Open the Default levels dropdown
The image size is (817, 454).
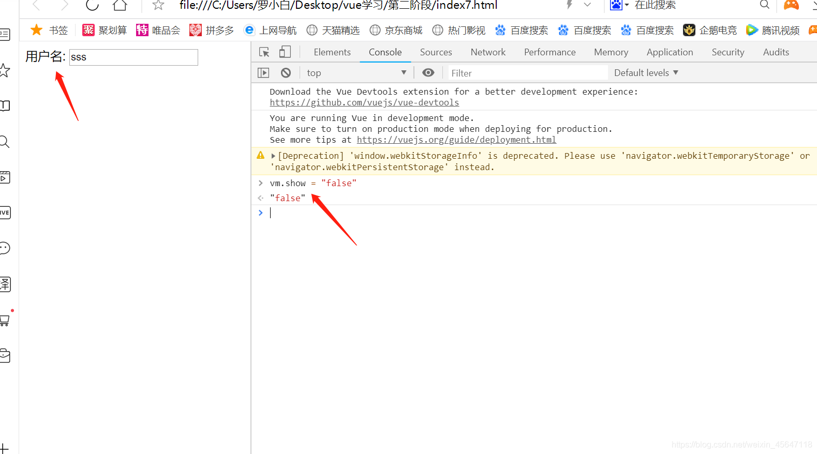646,73
